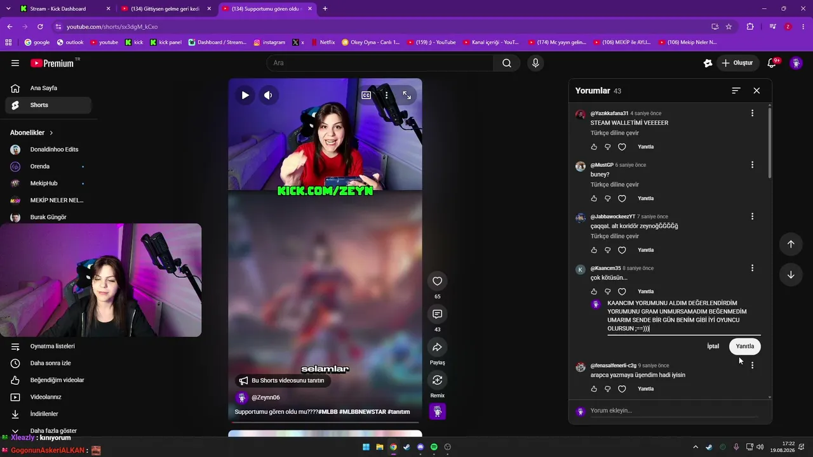Heart the comment by @Yazıkkafana31
The width and height of the screenshot is (813, 457).
coord(622,147)
